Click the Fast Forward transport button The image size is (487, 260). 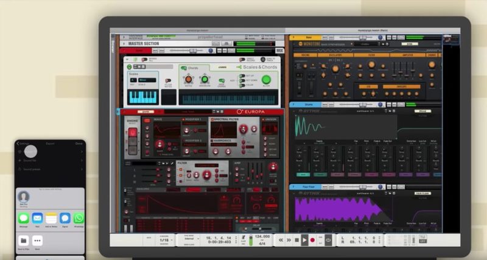click(289, 240)
